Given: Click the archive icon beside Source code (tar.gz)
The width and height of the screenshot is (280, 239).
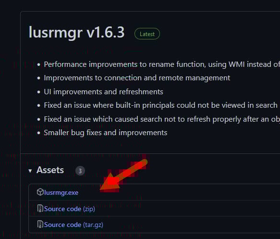Looking at the screenshot, I should click(40, 224).
